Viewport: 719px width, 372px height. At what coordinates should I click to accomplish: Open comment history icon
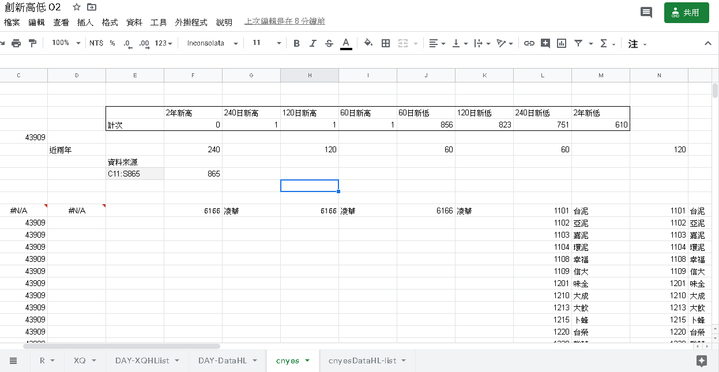click(x=646, y=13)
